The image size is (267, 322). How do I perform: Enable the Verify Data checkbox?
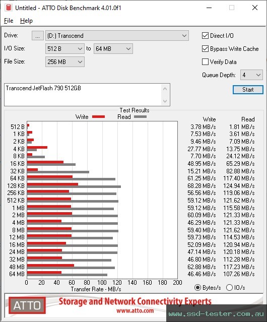point(205,62)
